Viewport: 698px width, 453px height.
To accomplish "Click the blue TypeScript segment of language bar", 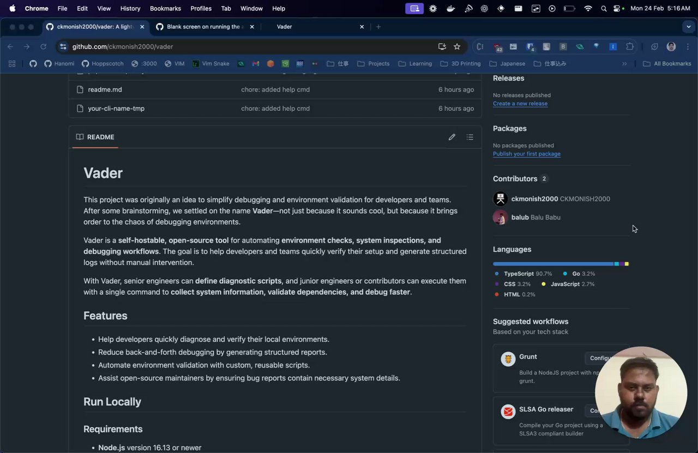I will 553,264.
